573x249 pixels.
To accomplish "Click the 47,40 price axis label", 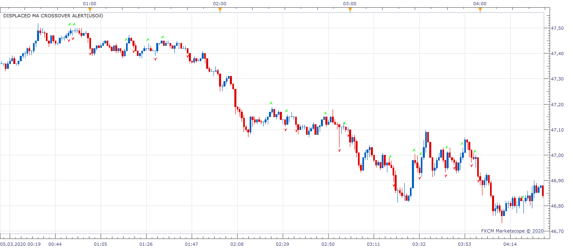I will click(558, 54).
